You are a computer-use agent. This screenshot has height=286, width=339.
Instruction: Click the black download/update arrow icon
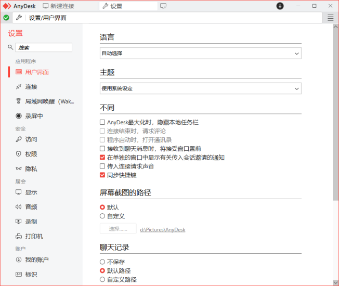coord(280,6)
